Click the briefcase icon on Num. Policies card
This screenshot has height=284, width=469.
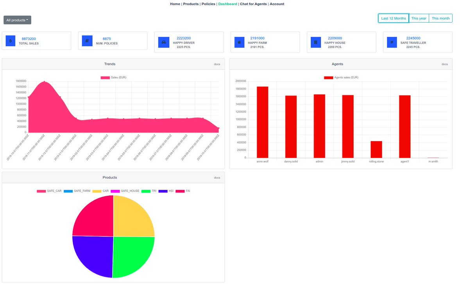[x=86, y=41]
